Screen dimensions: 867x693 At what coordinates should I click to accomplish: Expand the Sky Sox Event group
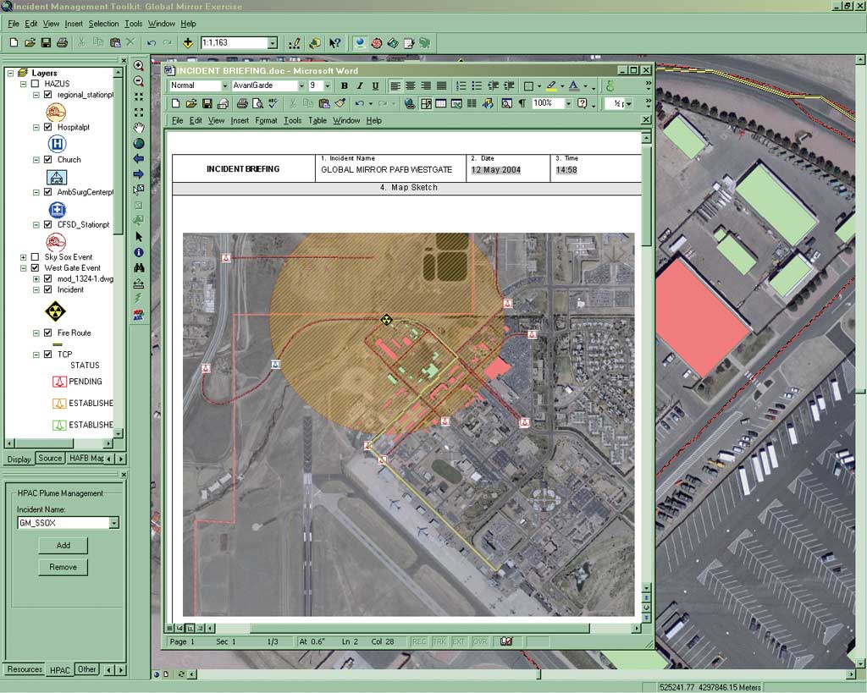[x=23, y=256]
